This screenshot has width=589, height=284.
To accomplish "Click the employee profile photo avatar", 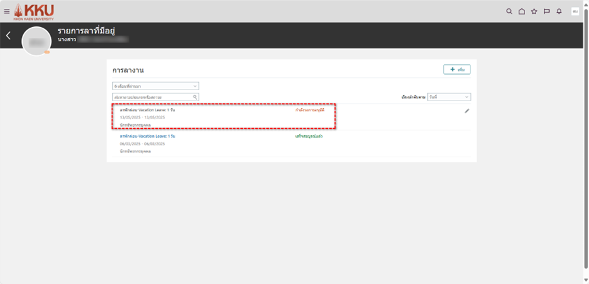I will (x=37, y=41).
